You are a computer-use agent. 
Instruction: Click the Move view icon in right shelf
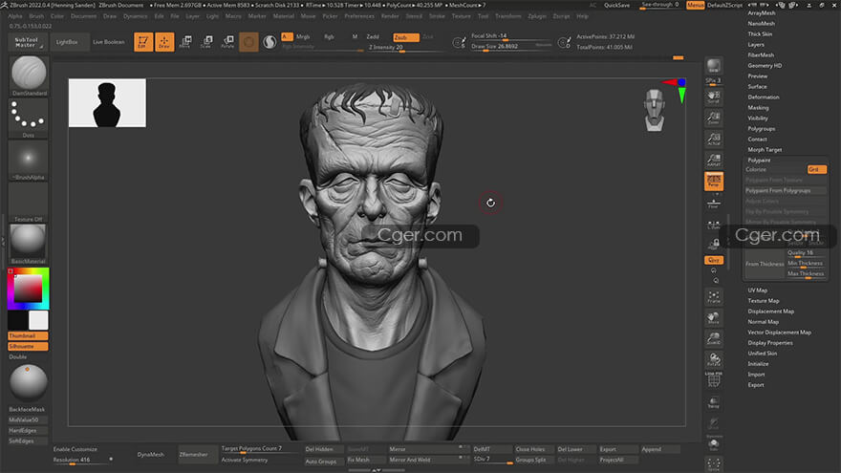(x=713, y=317)
